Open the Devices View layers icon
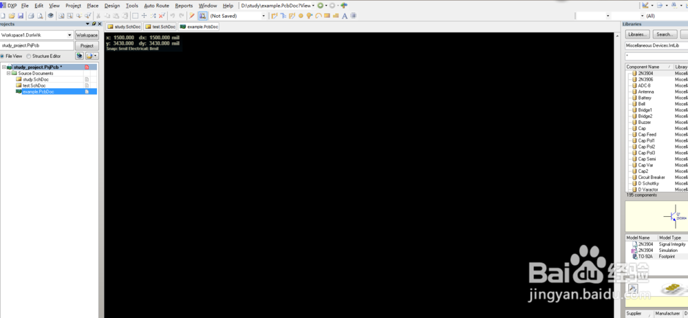Viewport: 688px width, 318px height. 50,16
